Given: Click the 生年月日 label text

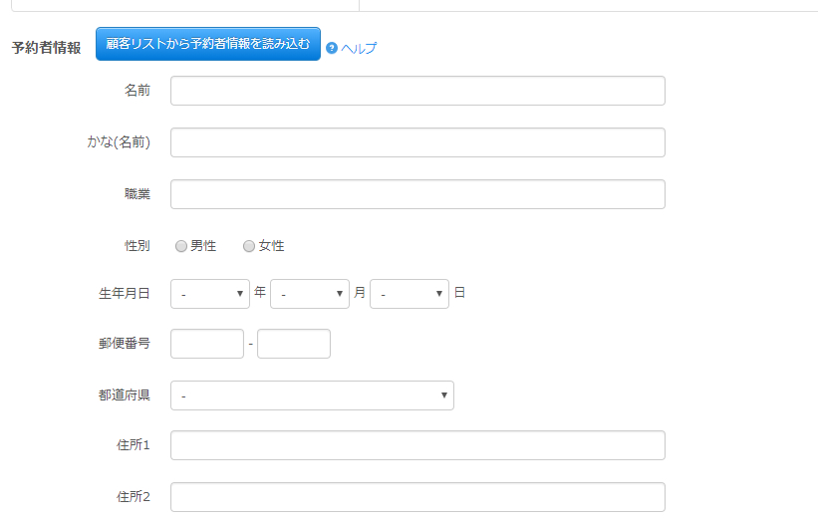Looking at the screenshot, I should 125,294.
